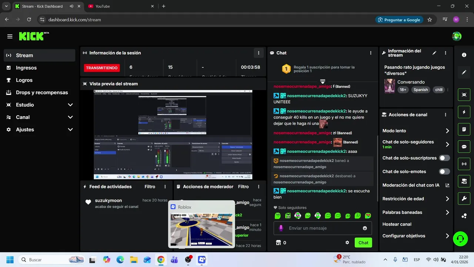Viewport: 474px width, 267px height.
Task: Open Modo lento options chevron
Action: click(x=447, y=131)
